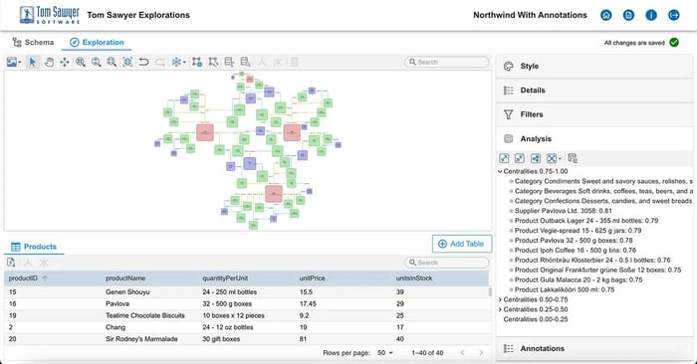
Task: Switch to the Schema tab
Action: pyautogui.click(x=33, y=42)
